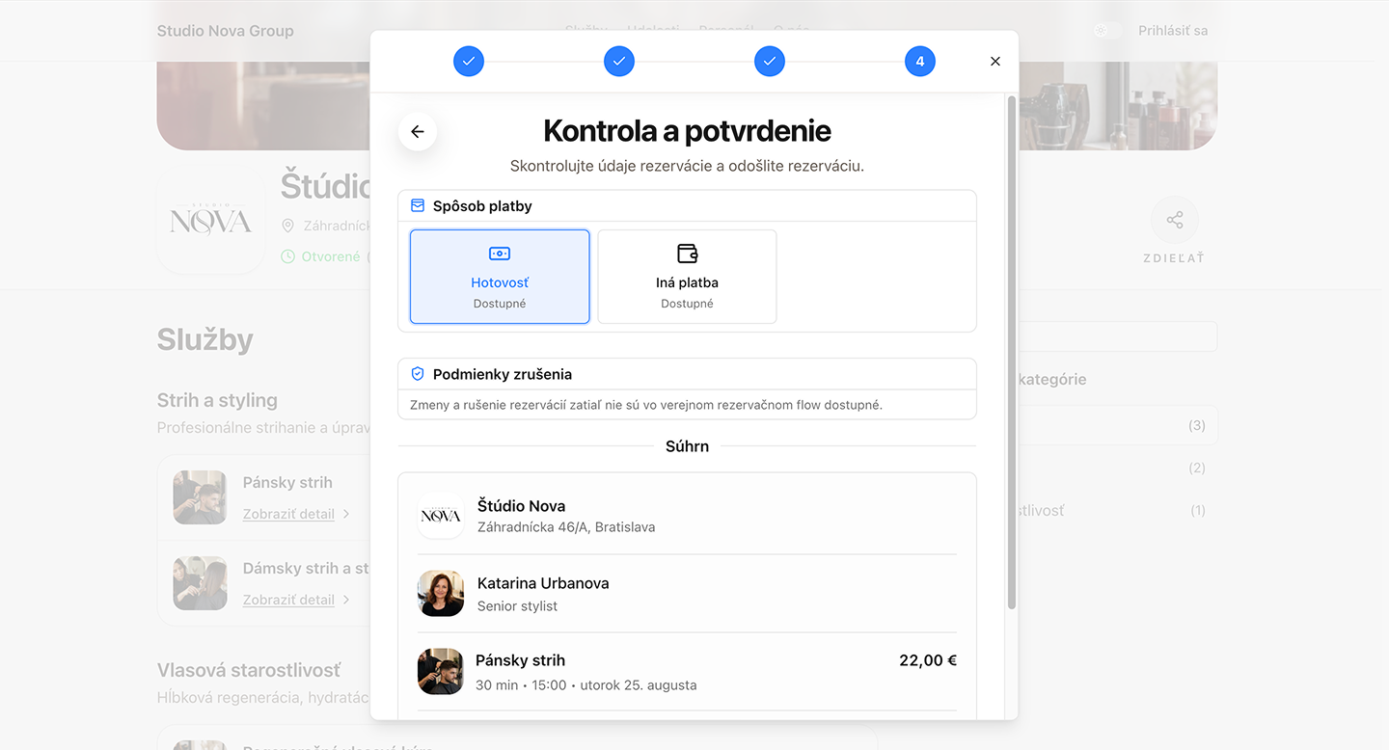Open Zobraziť detail under Dámsky strih

(288, 600)
